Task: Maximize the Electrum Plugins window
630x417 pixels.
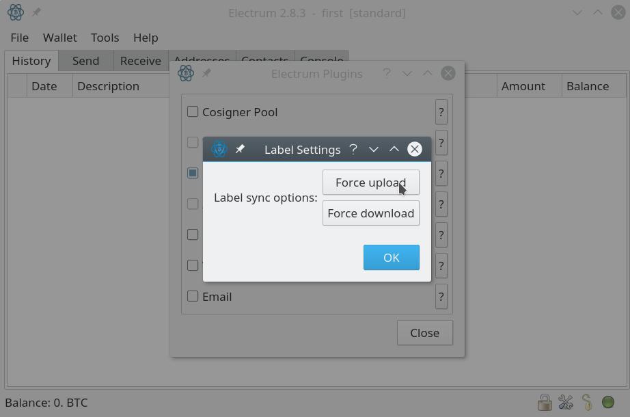Action: 427,73
